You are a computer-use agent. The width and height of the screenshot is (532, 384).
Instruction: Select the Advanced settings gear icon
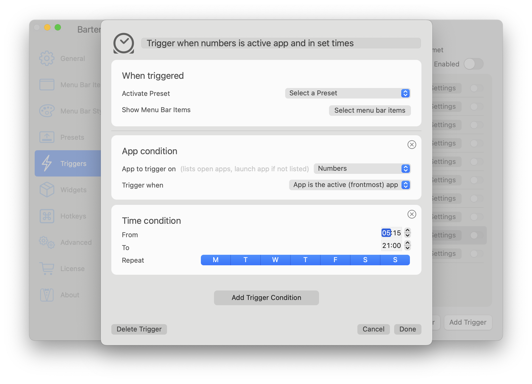pos(47,242)
